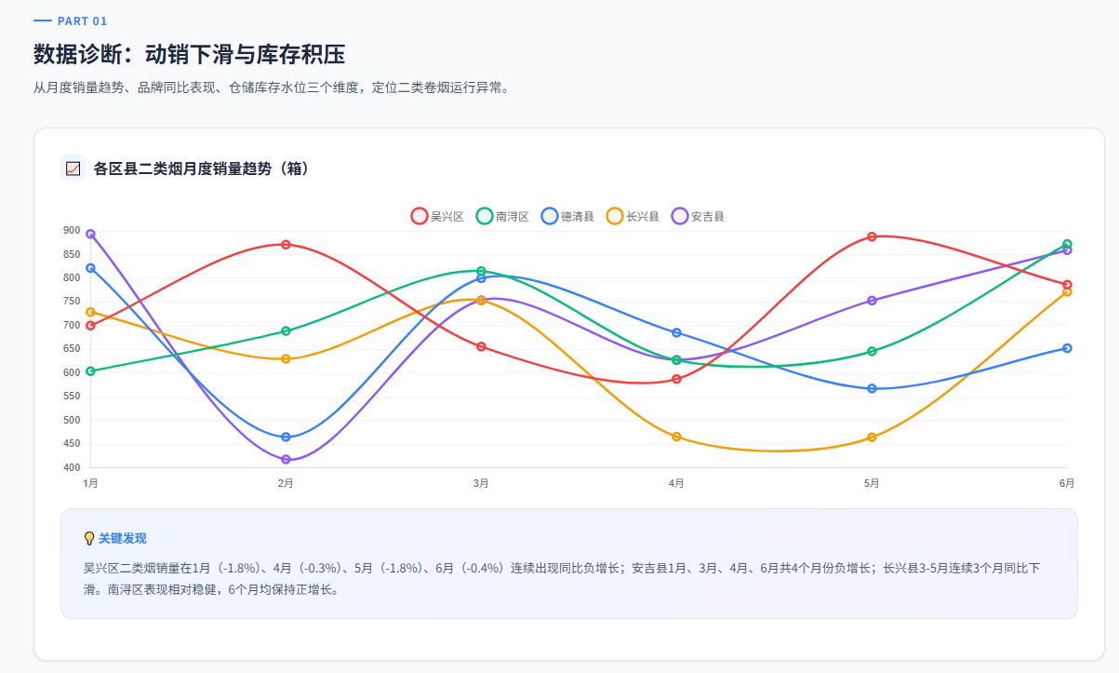
Task: Click the PART 01 section label
Action: coord(82,20)
